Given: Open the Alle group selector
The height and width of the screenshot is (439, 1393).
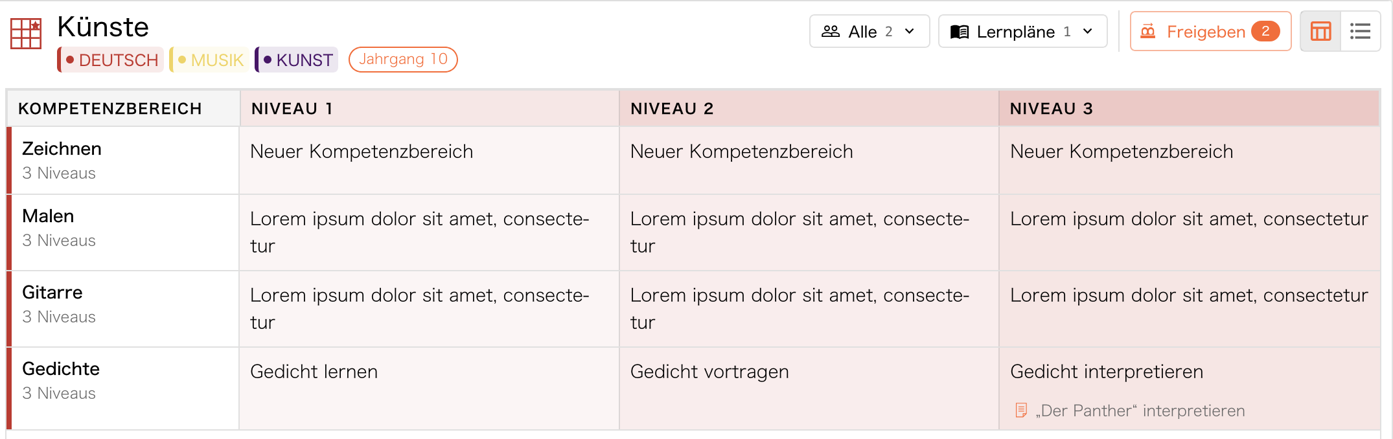Looking at the screenshot, I should coord(869,31).
